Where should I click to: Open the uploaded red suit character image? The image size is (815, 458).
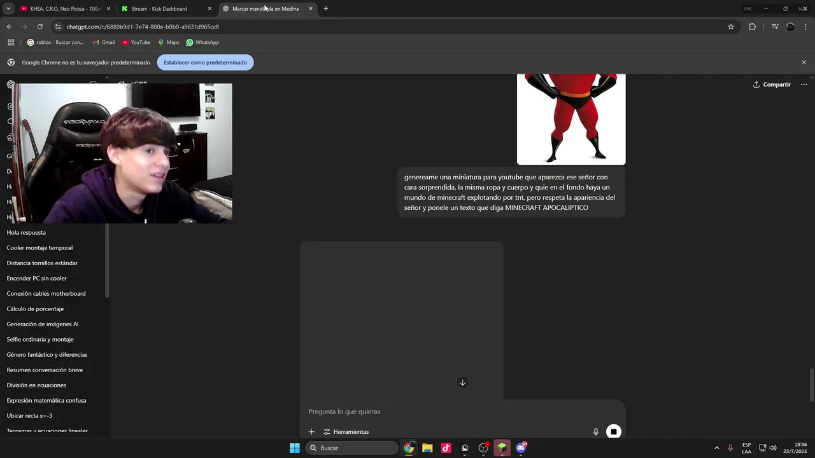click(x=571, y=119)
